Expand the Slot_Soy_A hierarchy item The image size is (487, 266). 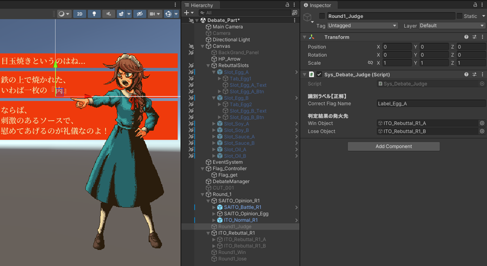point(214,124)
